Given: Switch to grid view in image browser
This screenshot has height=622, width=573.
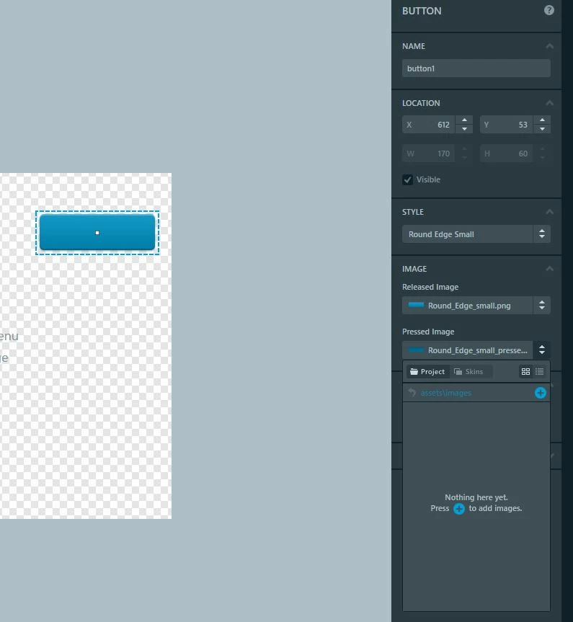Looking at the screenshot, I should pyautogui.click(x=525, y=372).
